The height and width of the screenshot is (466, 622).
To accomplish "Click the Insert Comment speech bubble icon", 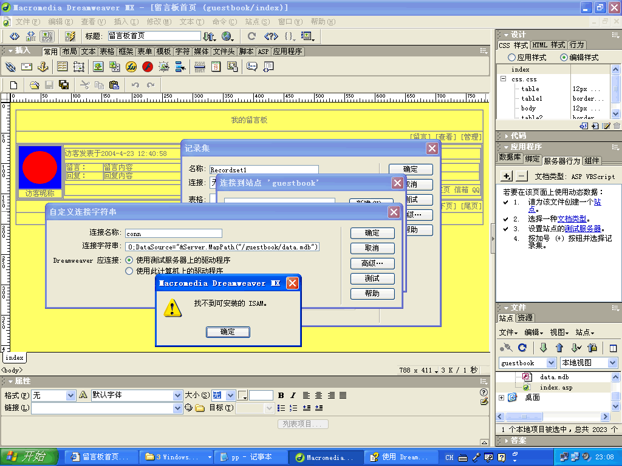I will point(252,67).
